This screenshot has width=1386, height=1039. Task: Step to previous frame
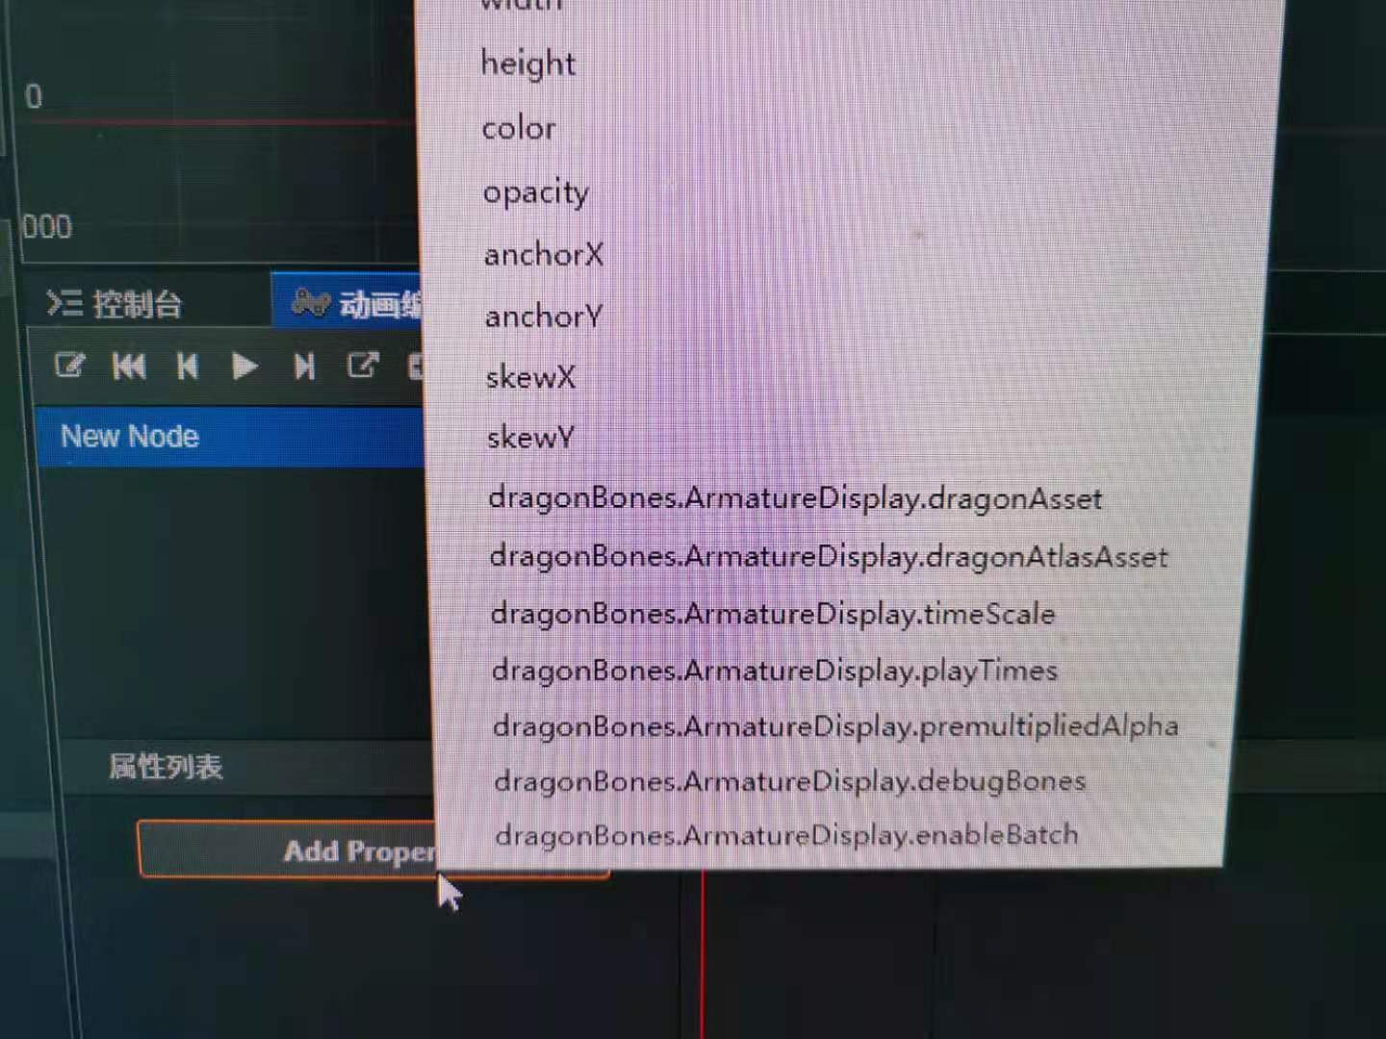click(188, 367)
